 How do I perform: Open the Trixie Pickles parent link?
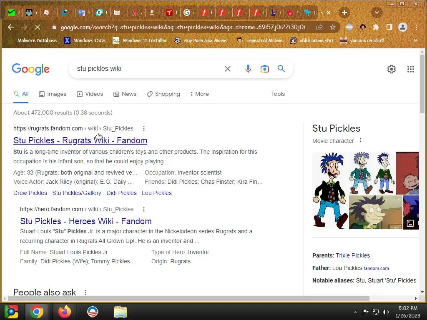(353, 255)
